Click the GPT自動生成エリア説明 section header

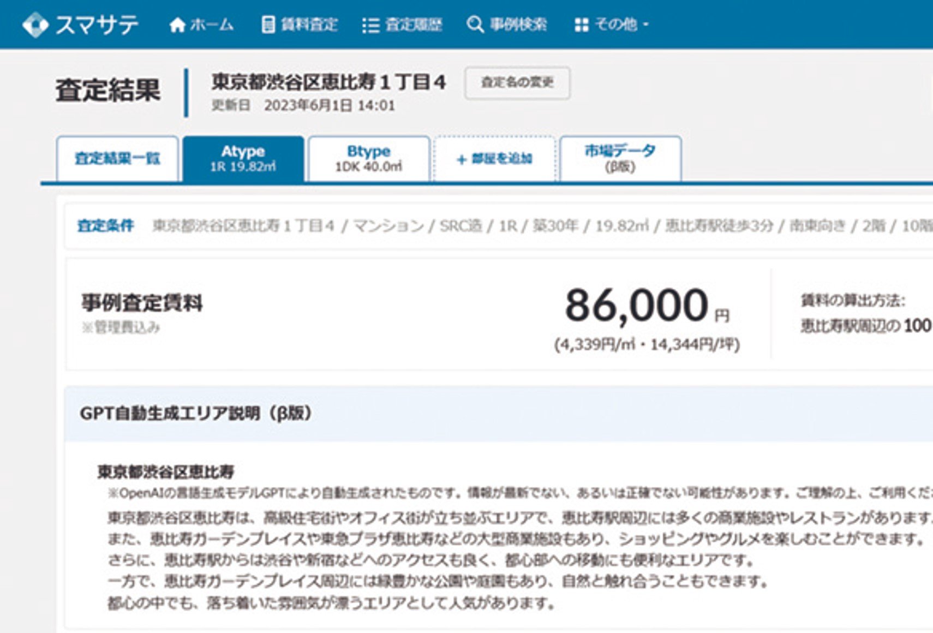pos(196,413)
